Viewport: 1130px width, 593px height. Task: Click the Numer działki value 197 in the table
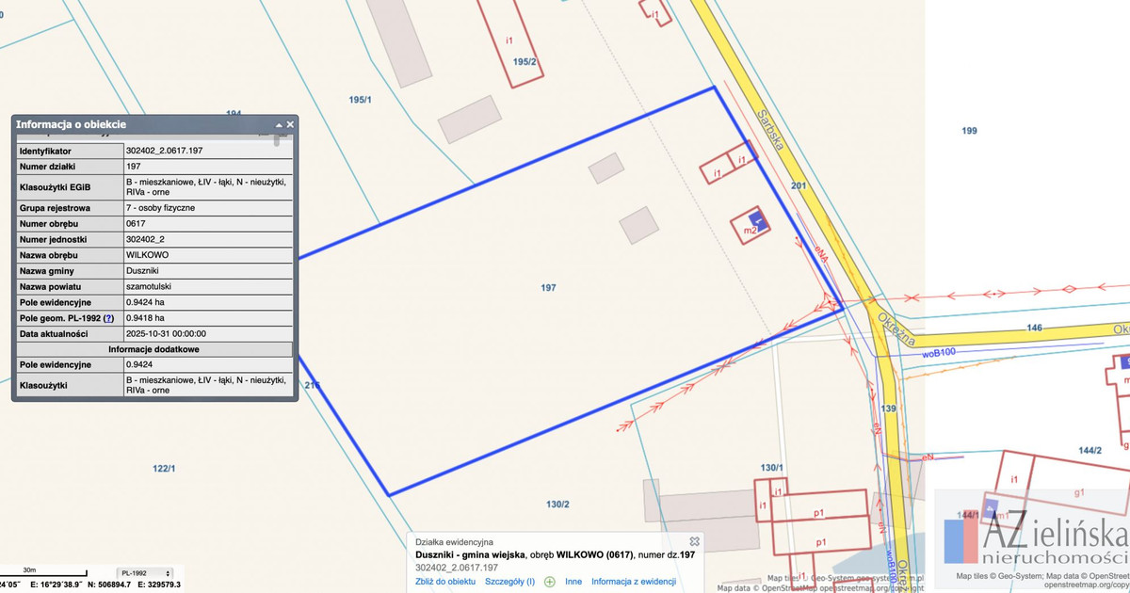[x=133, y=167]
